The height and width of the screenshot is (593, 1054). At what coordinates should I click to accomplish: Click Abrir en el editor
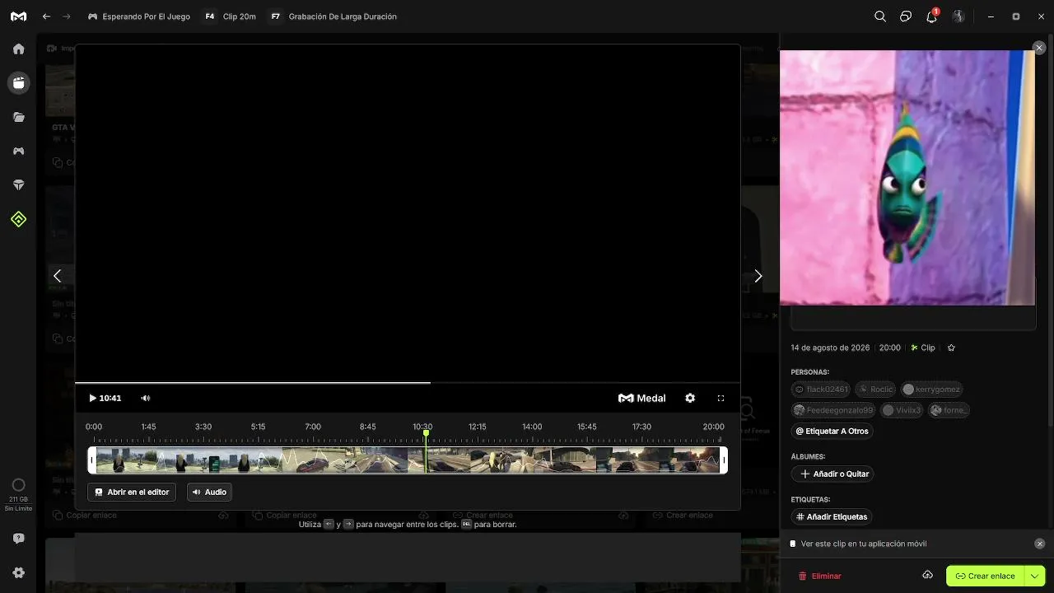click(x=132, y=492)
